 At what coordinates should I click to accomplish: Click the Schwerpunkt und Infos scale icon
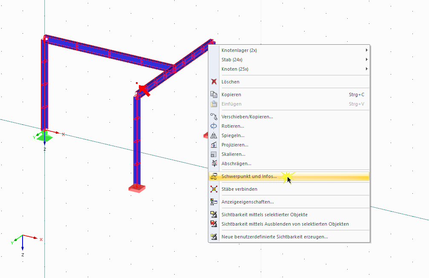point(214,176)
